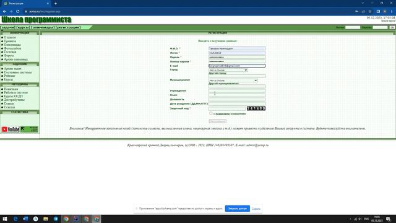Open the Гостевая sidebar link
Image resolution: width=396 pixels, height=223 pixels.
(x=10, y=52)
